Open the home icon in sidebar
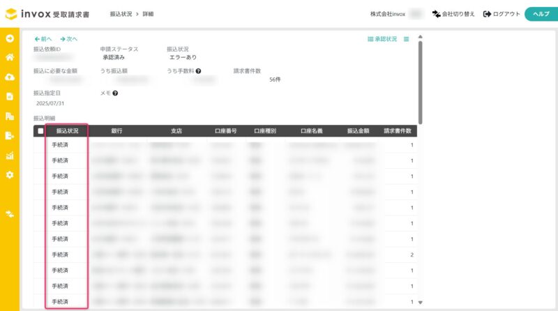558x311 pixels. pyautogui.click(x=10, y=57)
